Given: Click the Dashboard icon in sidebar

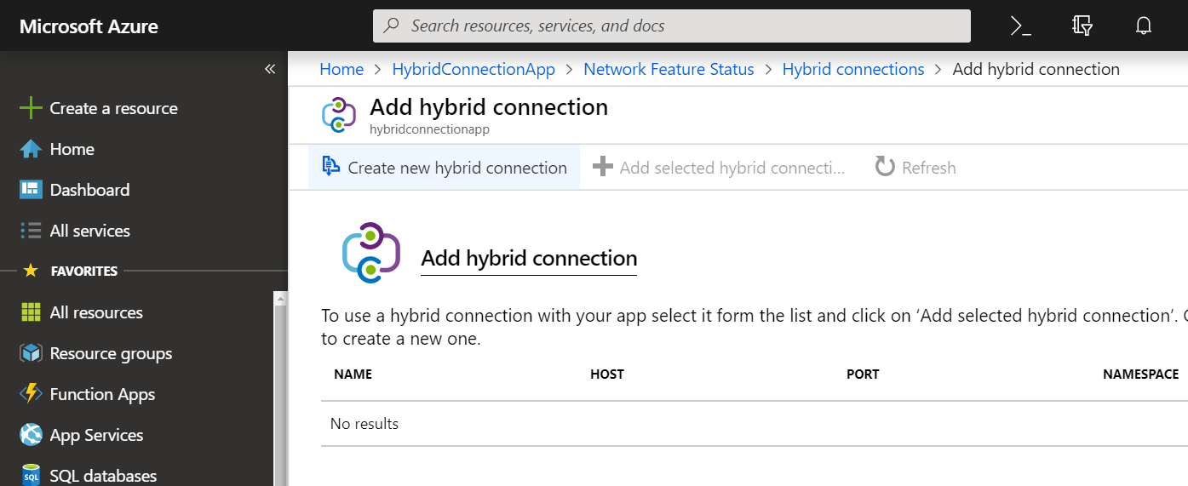Looking at the screenshot, I should pos(31,190).
